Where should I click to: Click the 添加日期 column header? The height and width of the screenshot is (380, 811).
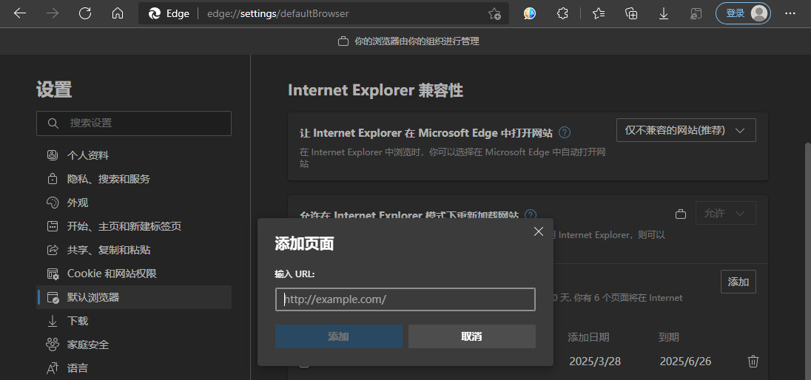click(588, 338)
